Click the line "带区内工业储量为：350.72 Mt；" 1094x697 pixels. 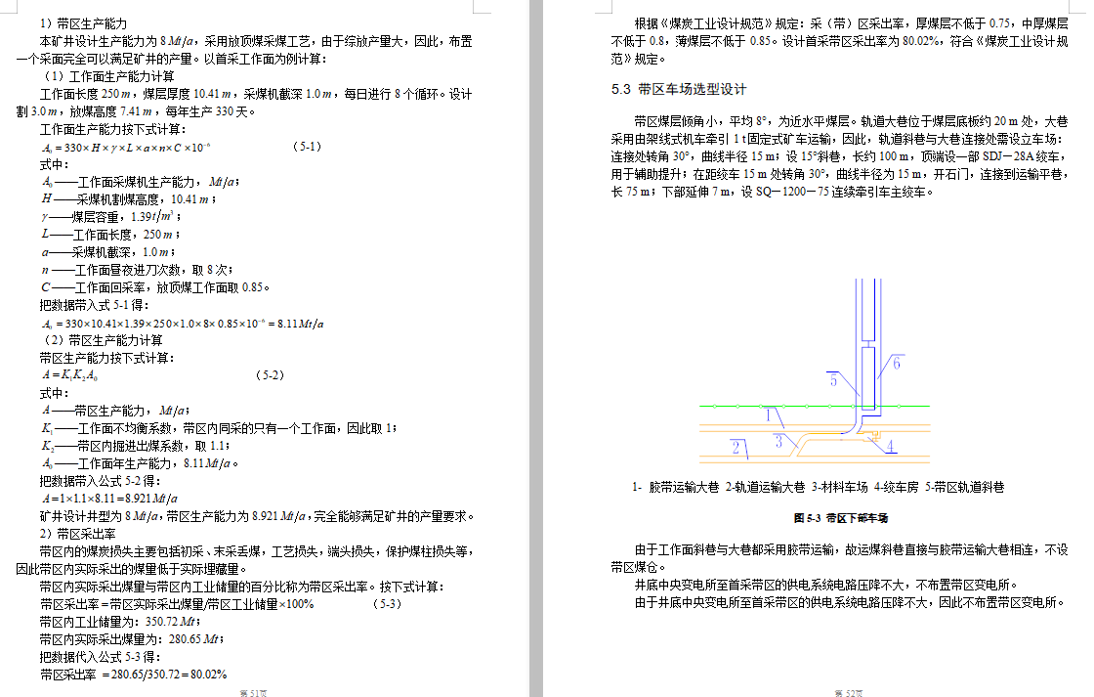(121, 622)
